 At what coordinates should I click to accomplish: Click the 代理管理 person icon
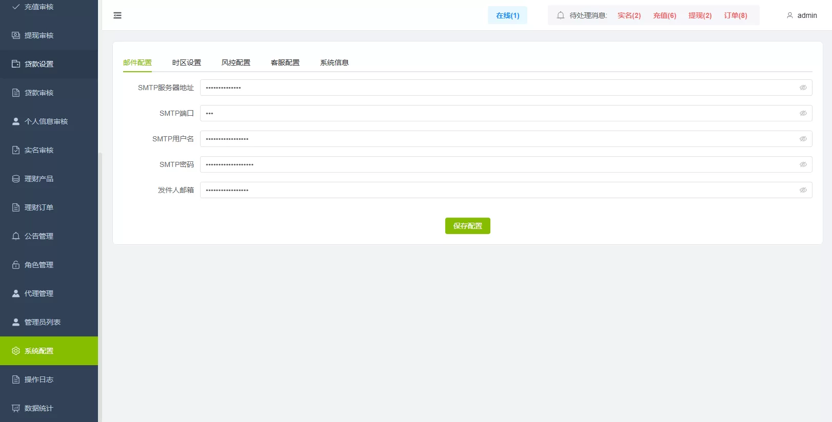click(x=16, y=293)
